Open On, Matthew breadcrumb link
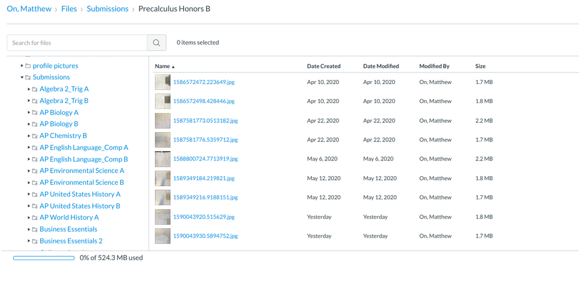The width and height of the screenshot is (579, 281). pyautogui.click(x=29, y=9)
